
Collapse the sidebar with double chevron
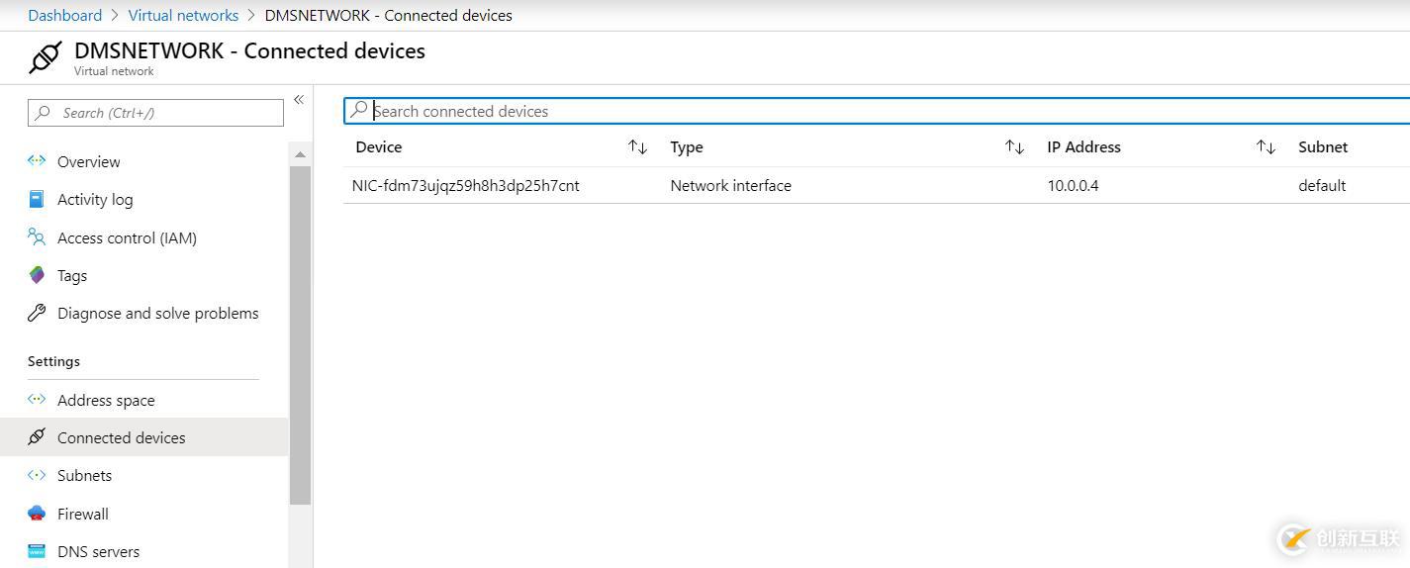tap(298, 100)
